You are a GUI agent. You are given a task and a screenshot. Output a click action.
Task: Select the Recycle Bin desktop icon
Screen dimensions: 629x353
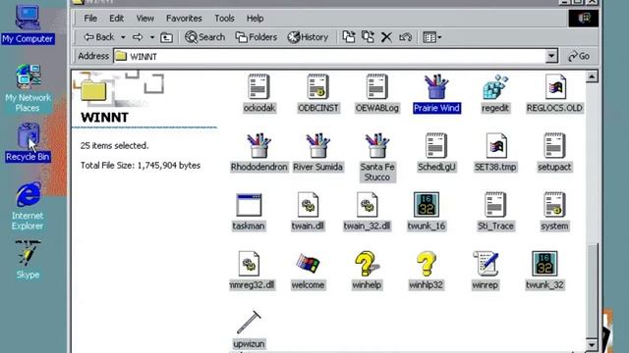(28, 142)
